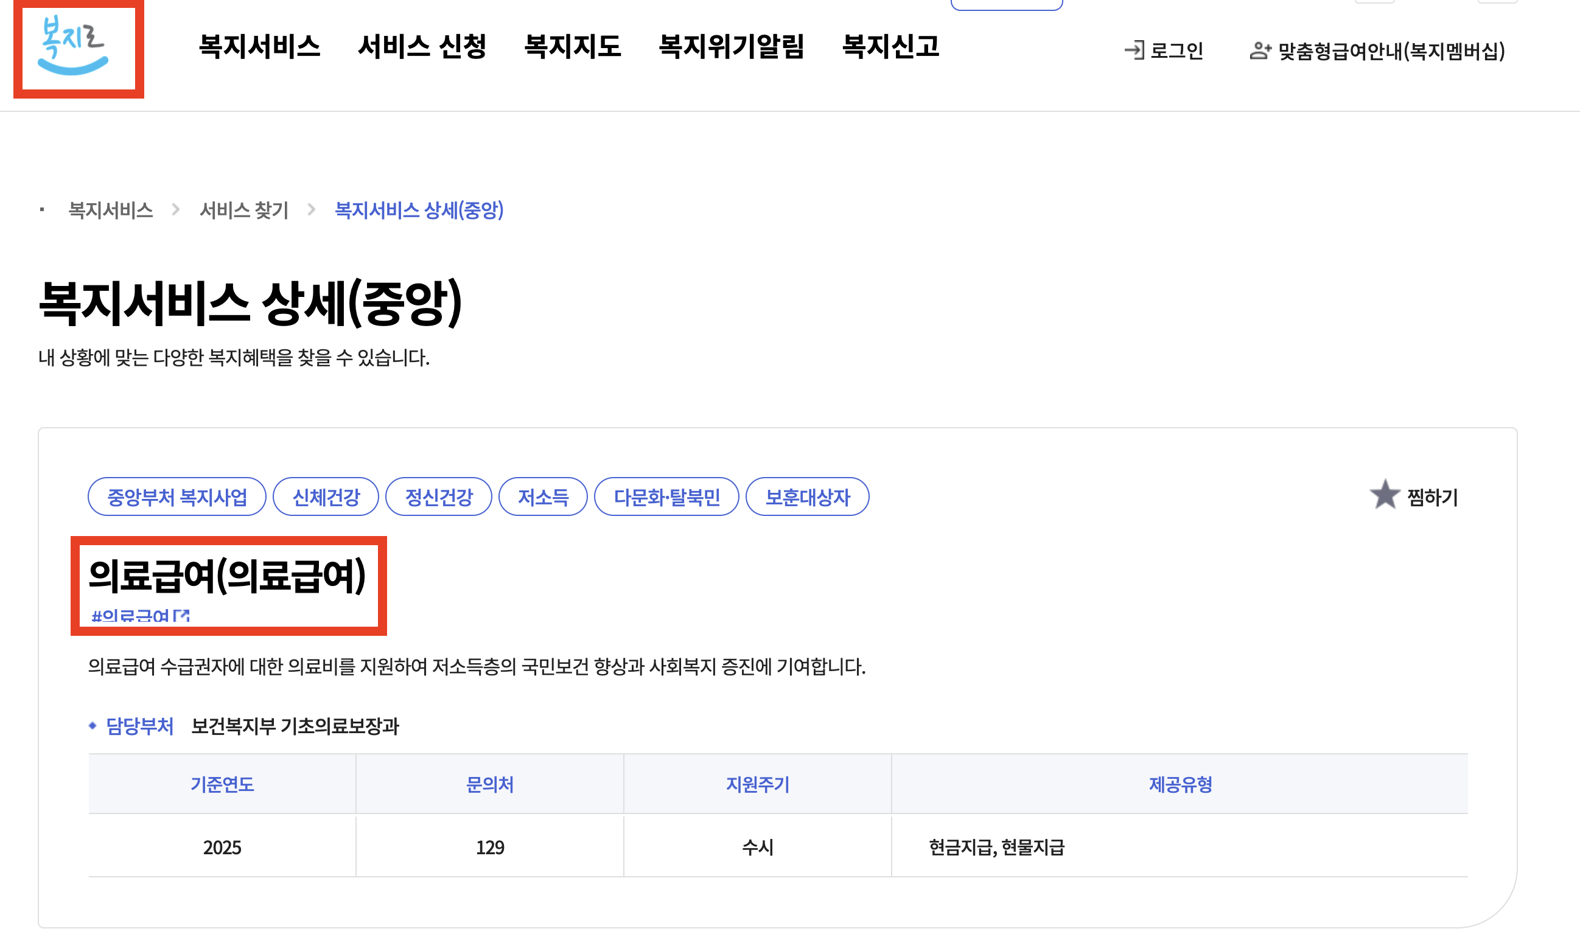Click 서비스 찾기 breadcrumb link
Image resolution: width=1580 pixels, height=937 pixels.
[x=244, y=211]
